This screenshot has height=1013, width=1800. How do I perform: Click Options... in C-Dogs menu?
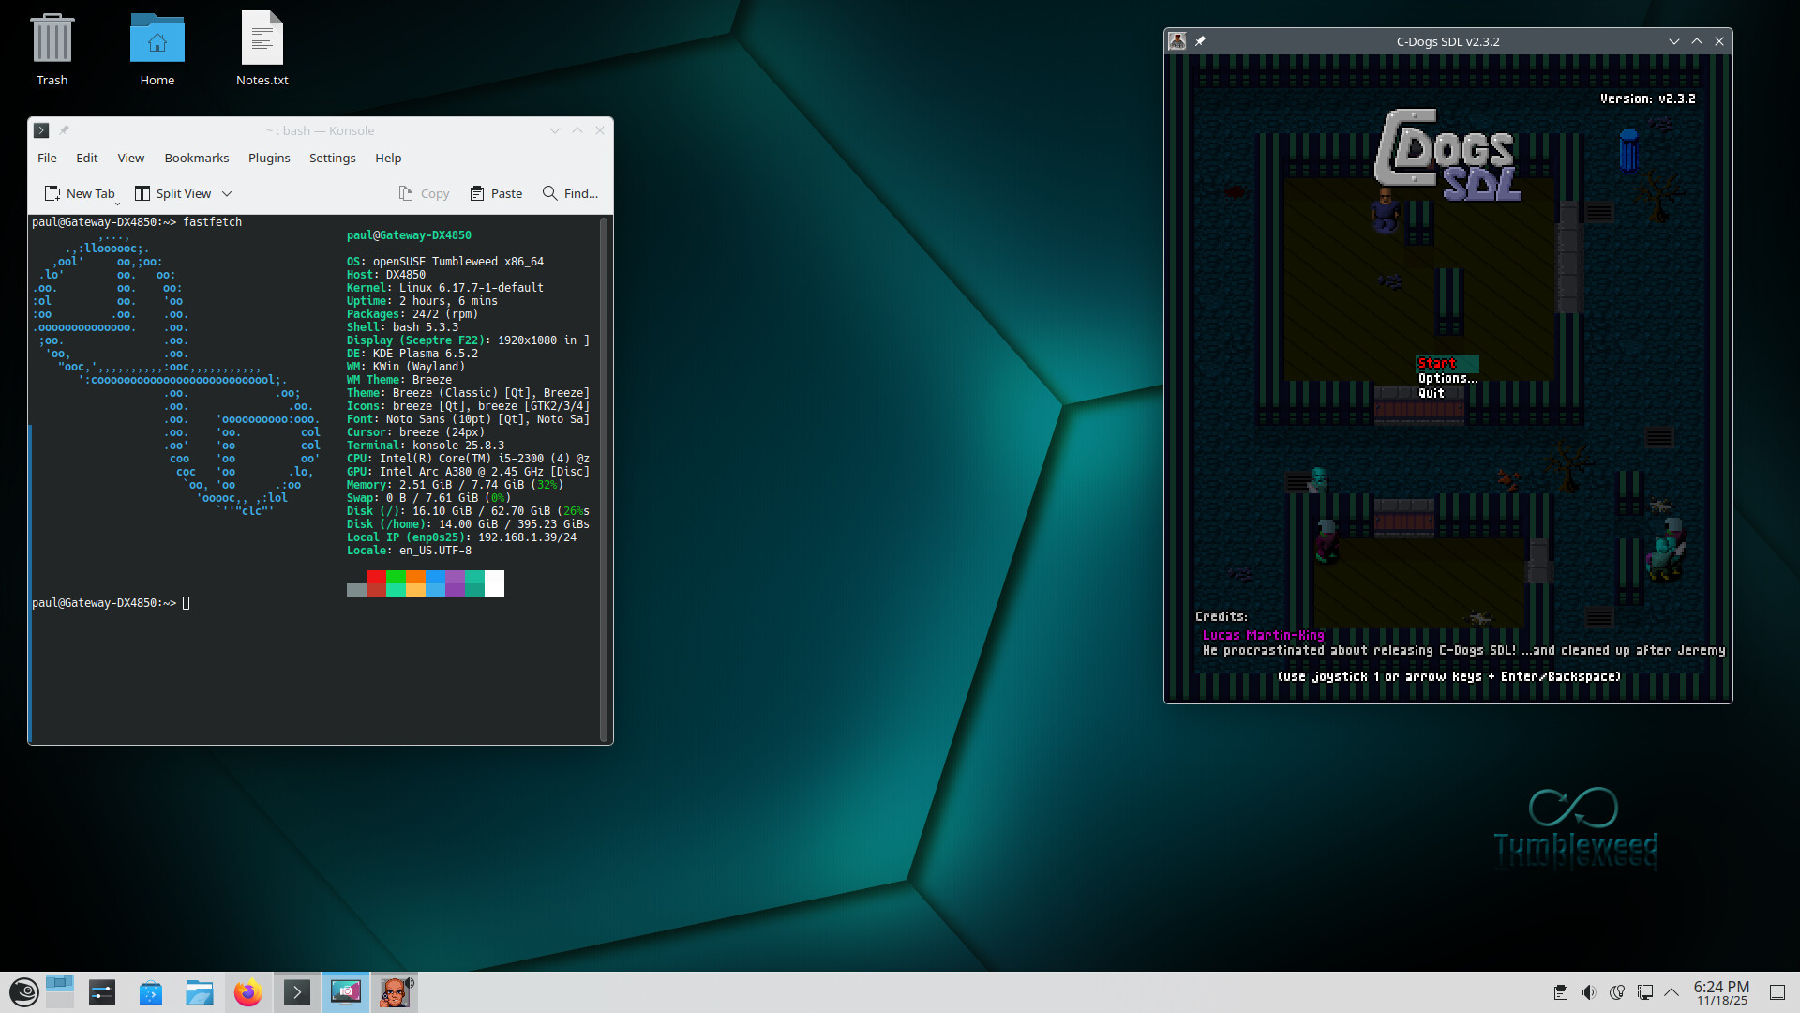point(1447,378)
